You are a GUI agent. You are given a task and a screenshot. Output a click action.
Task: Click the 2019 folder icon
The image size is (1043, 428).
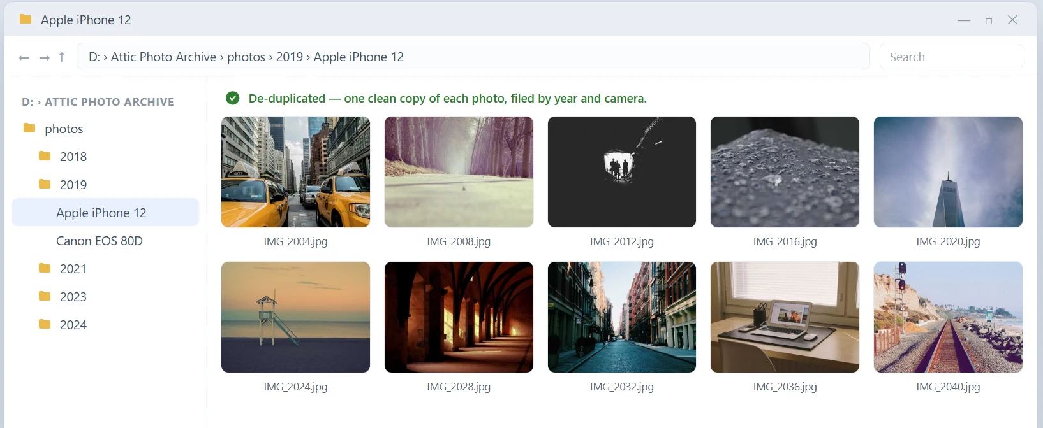click(x=45, y=184)
